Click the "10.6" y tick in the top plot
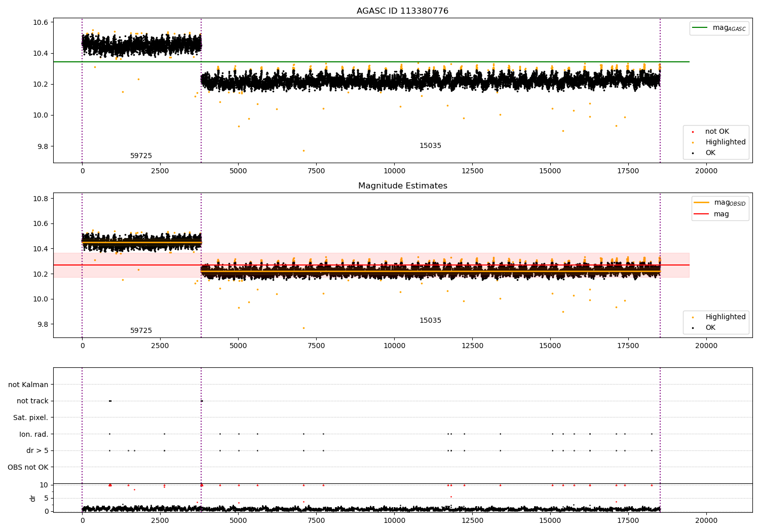The image size is (760, 532). click(40, 23)
